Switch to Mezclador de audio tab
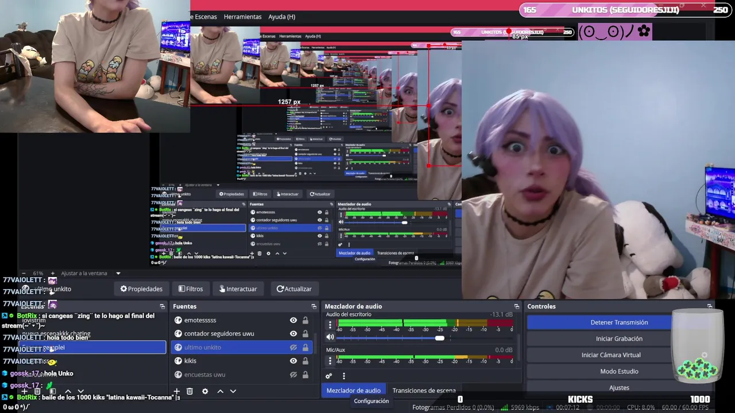The width and height of the screenshot is (735, 413). 353,391
